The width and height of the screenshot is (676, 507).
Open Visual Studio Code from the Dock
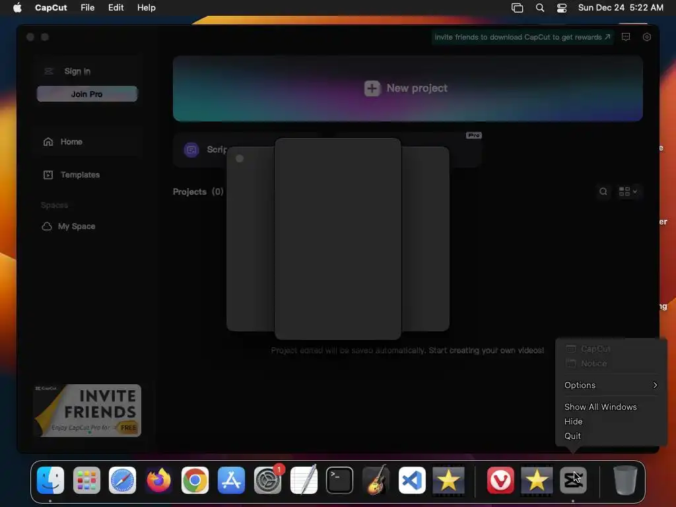click(412, 480)
